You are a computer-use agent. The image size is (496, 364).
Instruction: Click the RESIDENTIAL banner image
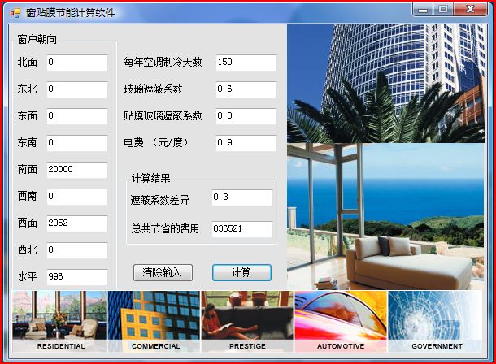pyautogui.click(x=59, y=322)
